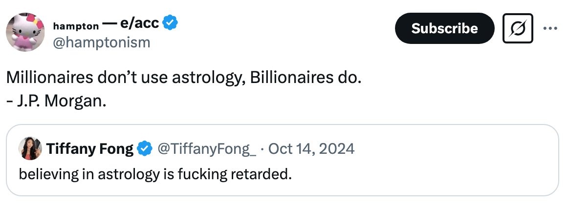Open the Grok explain-this-post icon

(x=518, y=28)
